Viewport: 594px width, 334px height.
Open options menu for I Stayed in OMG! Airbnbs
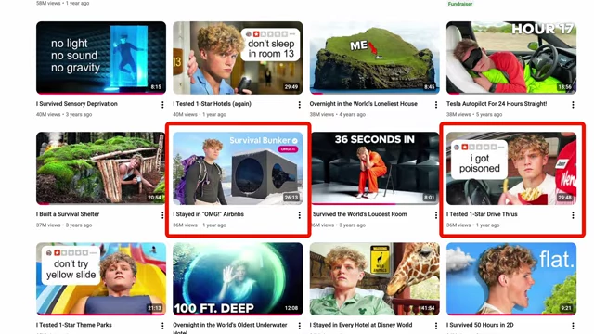point(299,215)
